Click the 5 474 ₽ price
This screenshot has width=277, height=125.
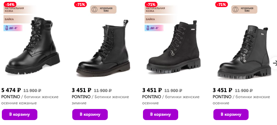tap(11, 90)
